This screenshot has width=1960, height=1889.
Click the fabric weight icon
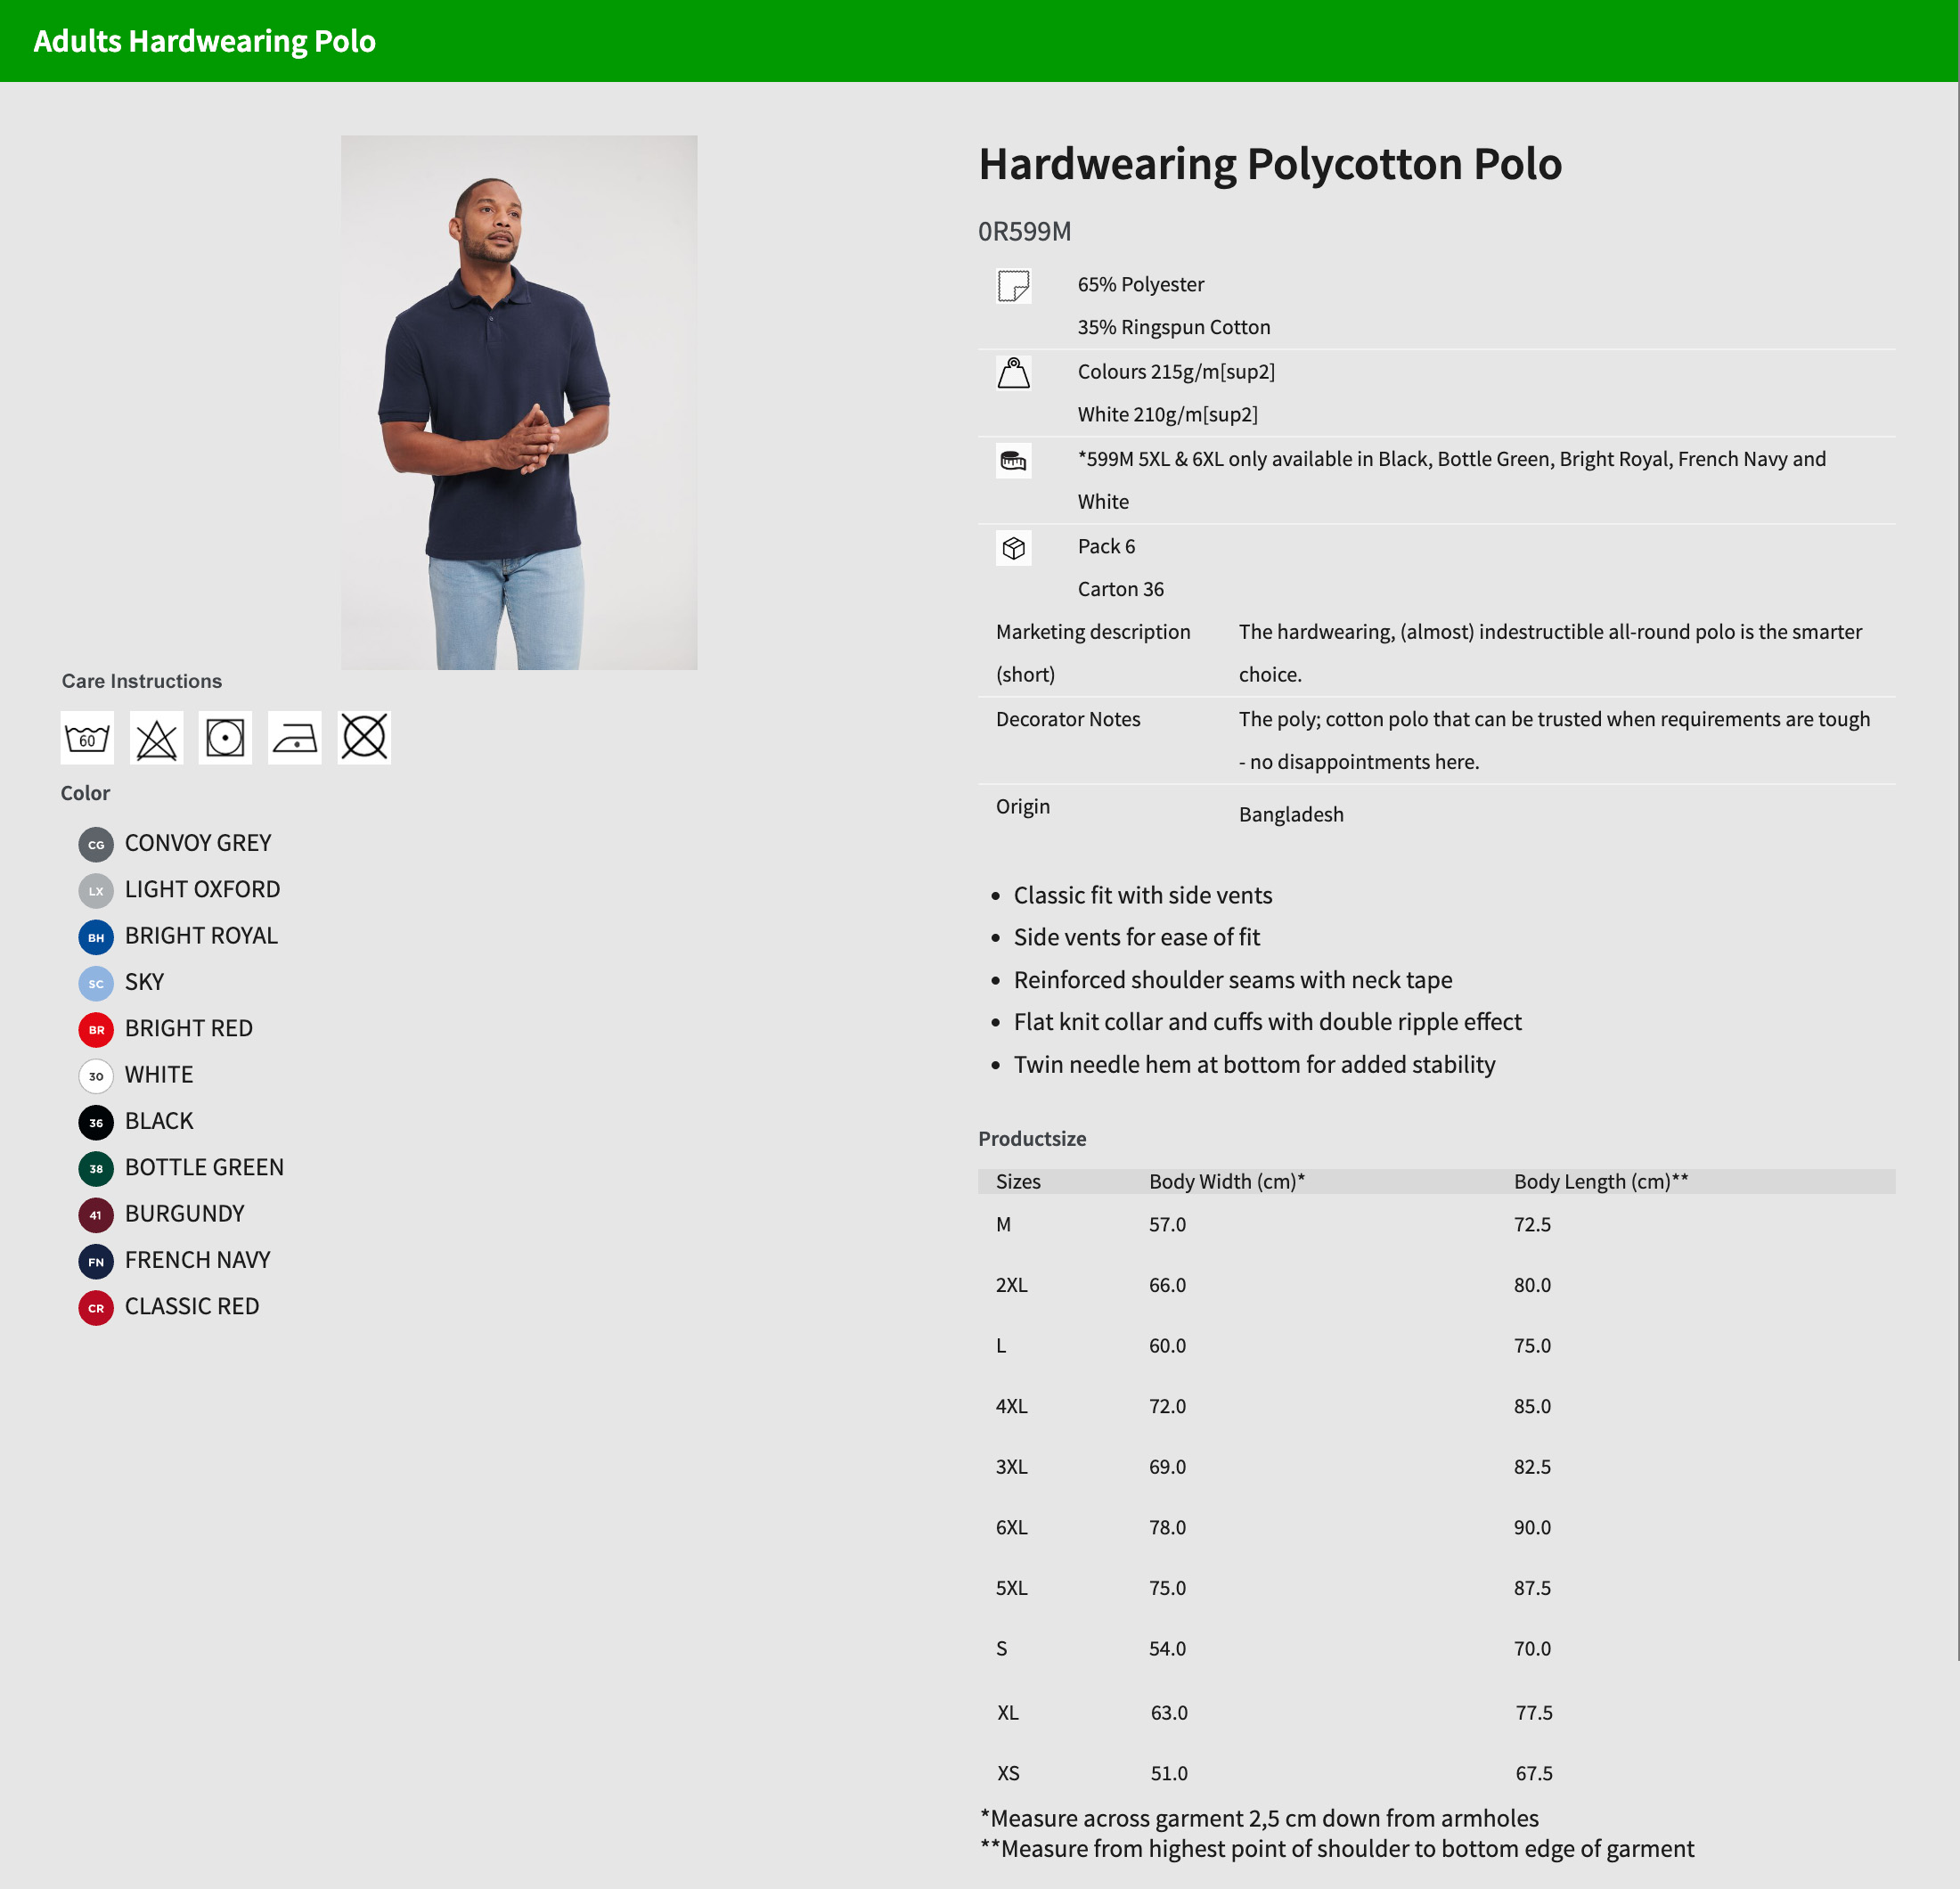click(1013, 373)
